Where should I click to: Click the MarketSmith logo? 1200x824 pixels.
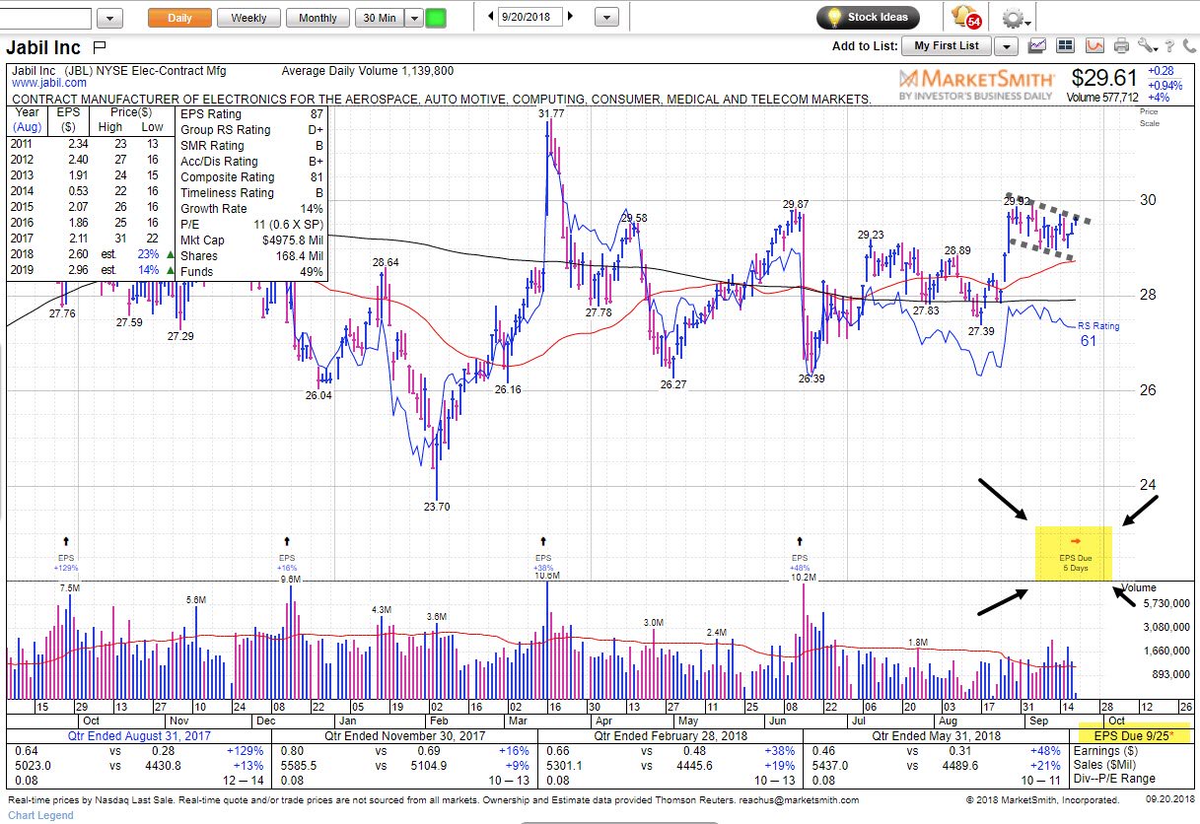point(976,83)
